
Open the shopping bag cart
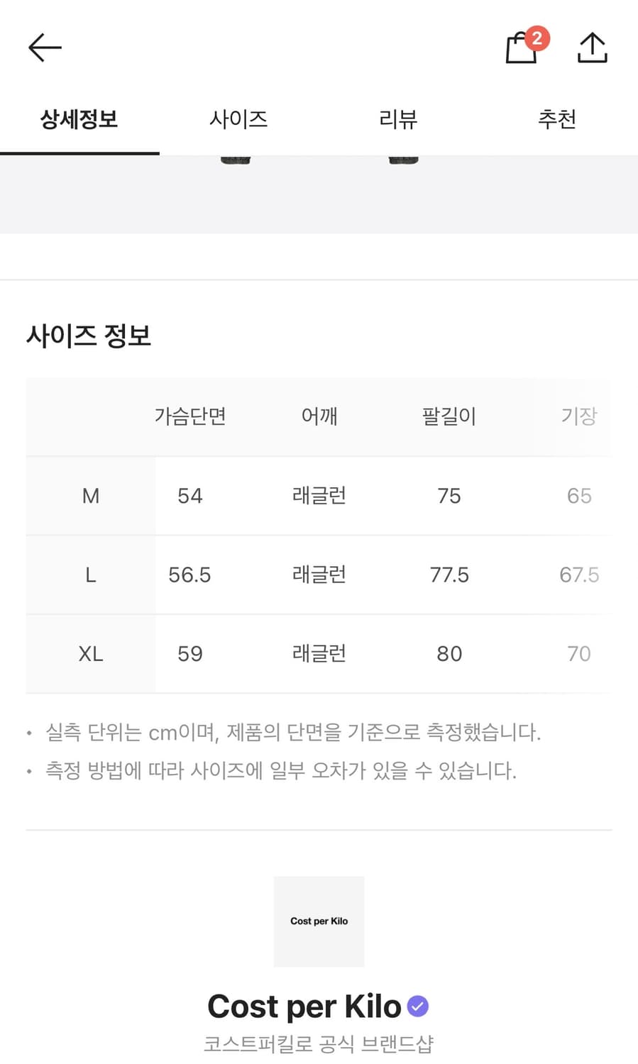pos(522,48)
